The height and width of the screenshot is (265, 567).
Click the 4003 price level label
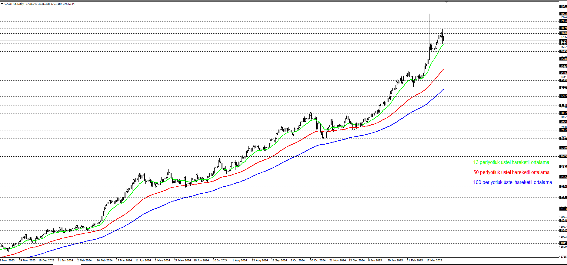pos(563,14)
